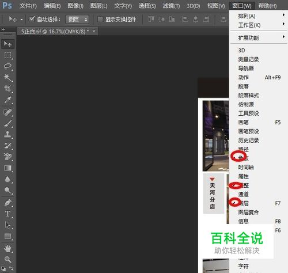Image resolution: width=288 pixels, height=273 pixels.
Task: Open the 图层 auto-select dropdown
Action: point(77,20)
